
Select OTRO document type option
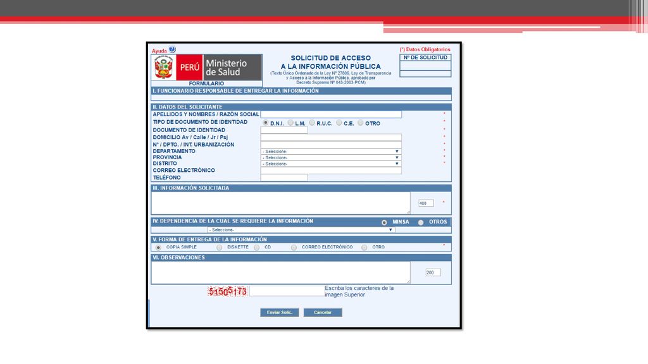[360, 123]
